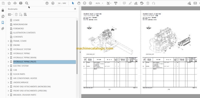Click the Save file icon
Image resolution: width=200 pixels, height=98 pixels.
click(3, 3)
